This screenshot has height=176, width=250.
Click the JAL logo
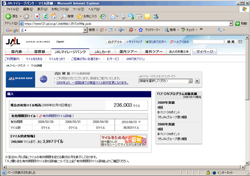(13, 42)
